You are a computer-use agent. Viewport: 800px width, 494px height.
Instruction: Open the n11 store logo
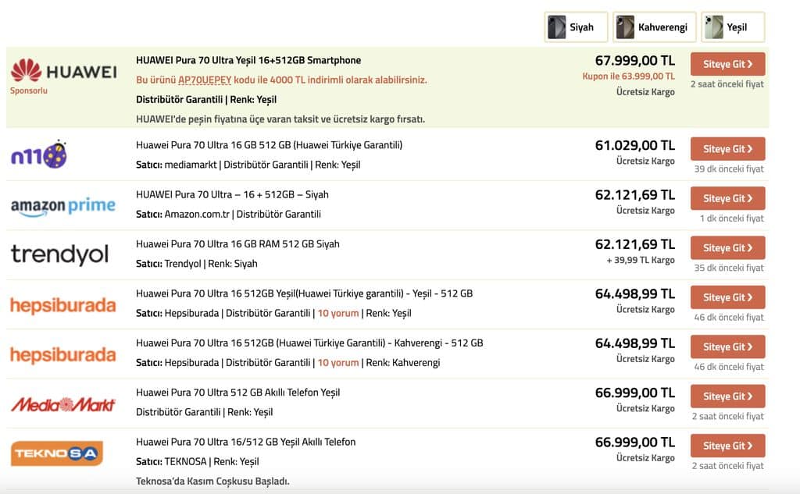click(x=39, y=154)
